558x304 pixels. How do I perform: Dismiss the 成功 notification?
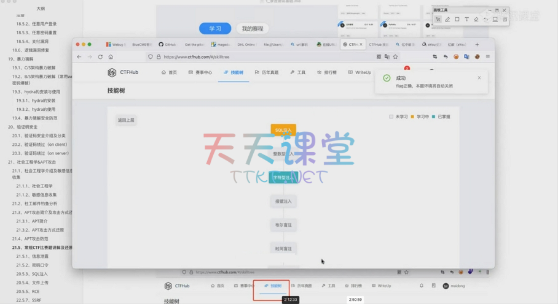479,78
